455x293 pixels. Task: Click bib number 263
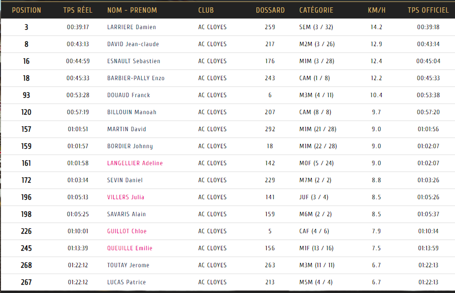[x=270, y=265]
